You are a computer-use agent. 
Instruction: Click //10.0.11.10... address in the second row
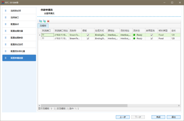(61, 39)
